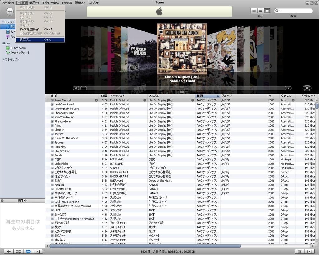Click arrow icon next to Puddle Of Mudd artist in first row
The width and height of the screenshot is (319, 255).
tap(145, 100)
